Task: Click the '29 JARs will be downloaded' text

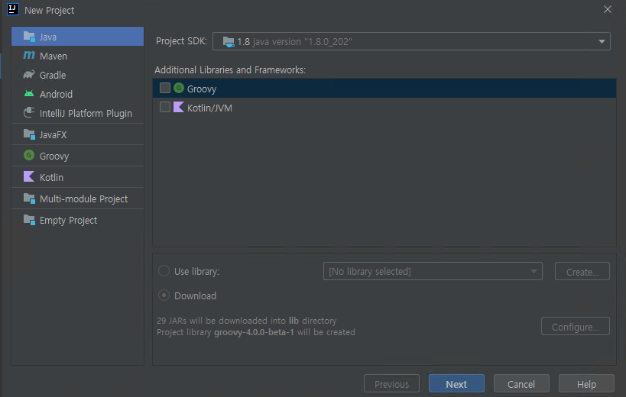Action: pos(212,321)
